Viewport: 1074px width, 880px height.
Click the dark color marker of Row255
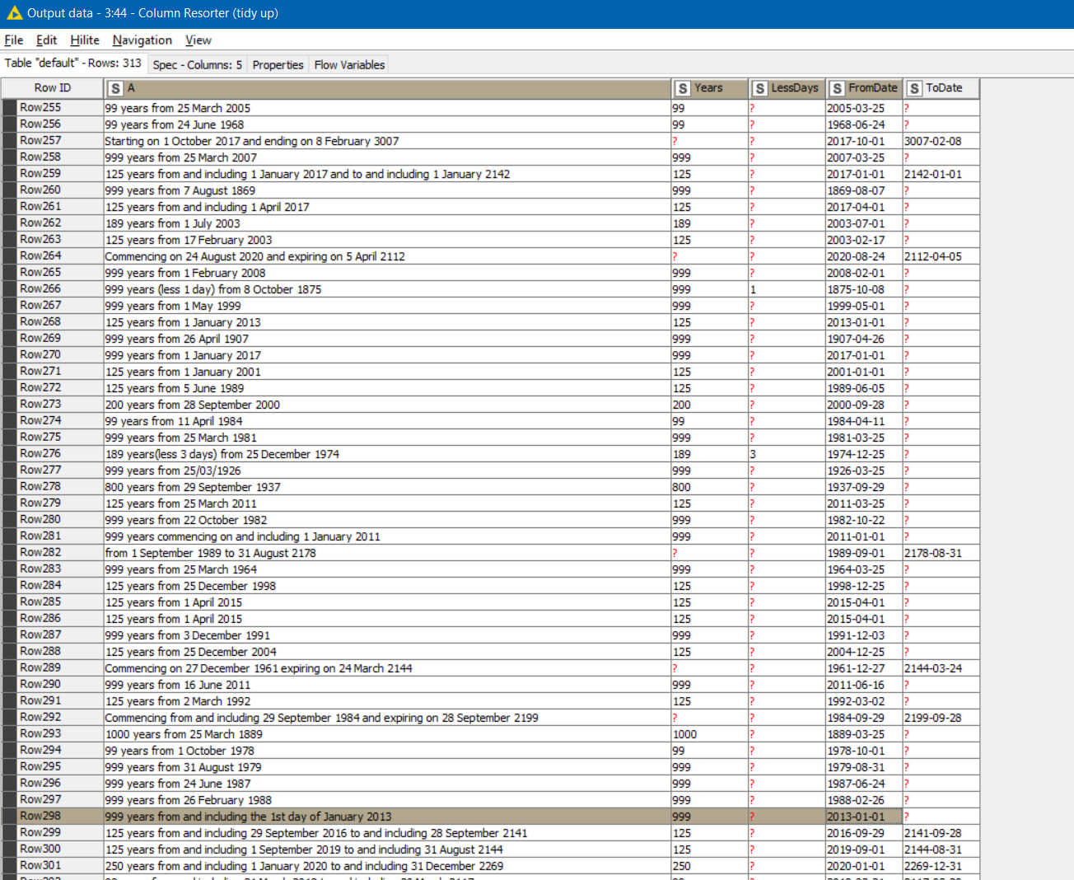(x=10, y=108)
